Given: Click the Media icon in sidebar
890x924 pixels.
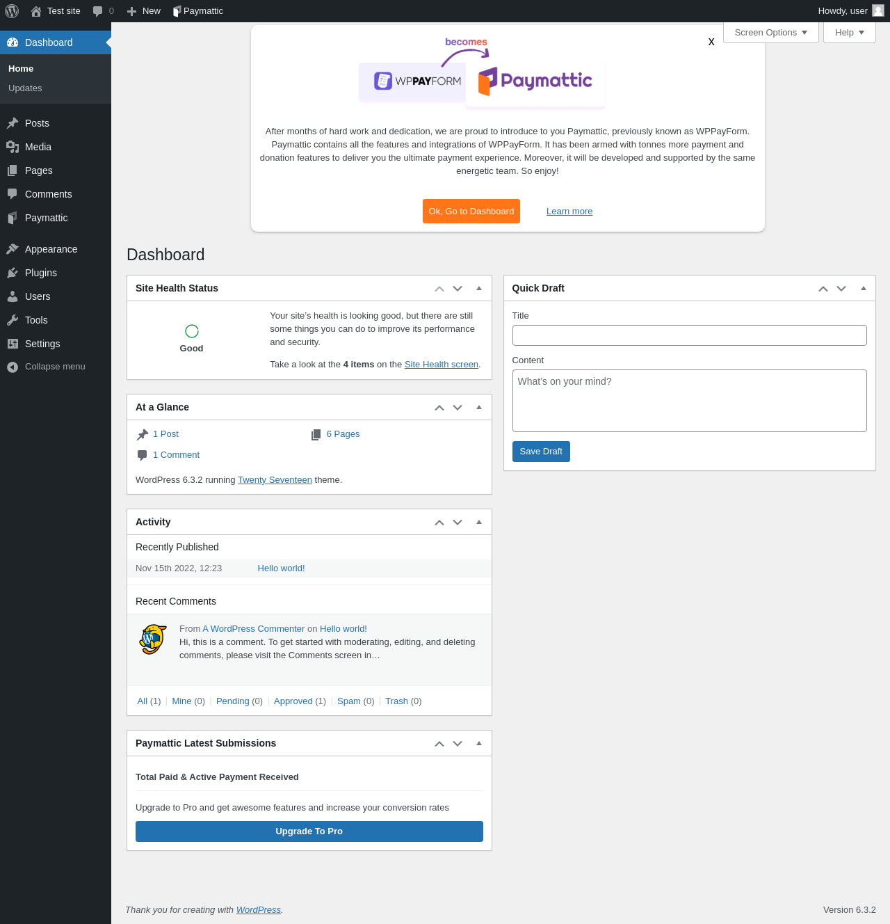Looking at the screenshot, I should tap(13, 147).
